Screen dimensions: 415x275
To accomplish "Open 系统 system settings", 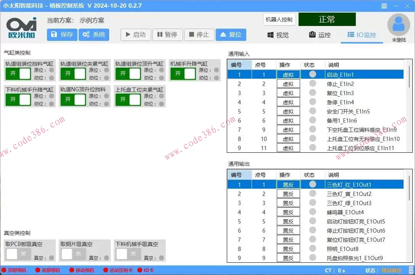I will pyautogui.click(x=94, y=35).
